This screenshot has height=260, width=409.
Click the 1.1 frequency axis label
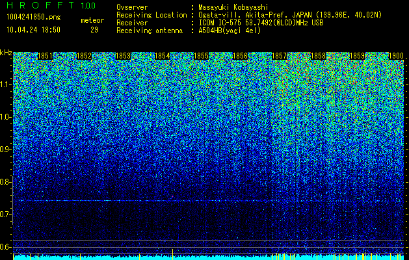(x=6, y=84)
